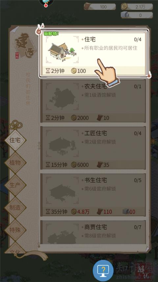Click the coin icon beside 100 cost
Screen dimensions: 158x282
click(x=73, y=71)
